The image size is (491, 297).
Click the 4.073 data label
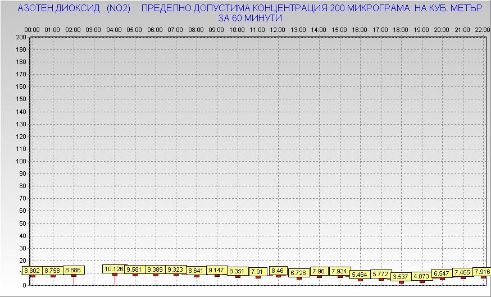tap(422, 276)
